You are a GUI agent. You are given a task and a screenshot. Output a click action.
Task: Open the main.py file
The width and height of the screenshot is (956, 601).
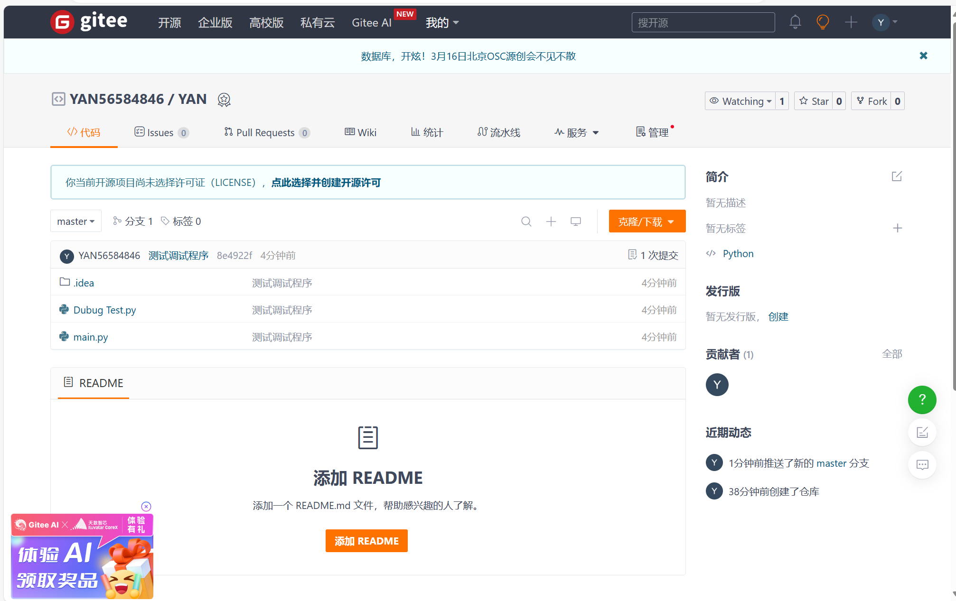coord(91,337)
